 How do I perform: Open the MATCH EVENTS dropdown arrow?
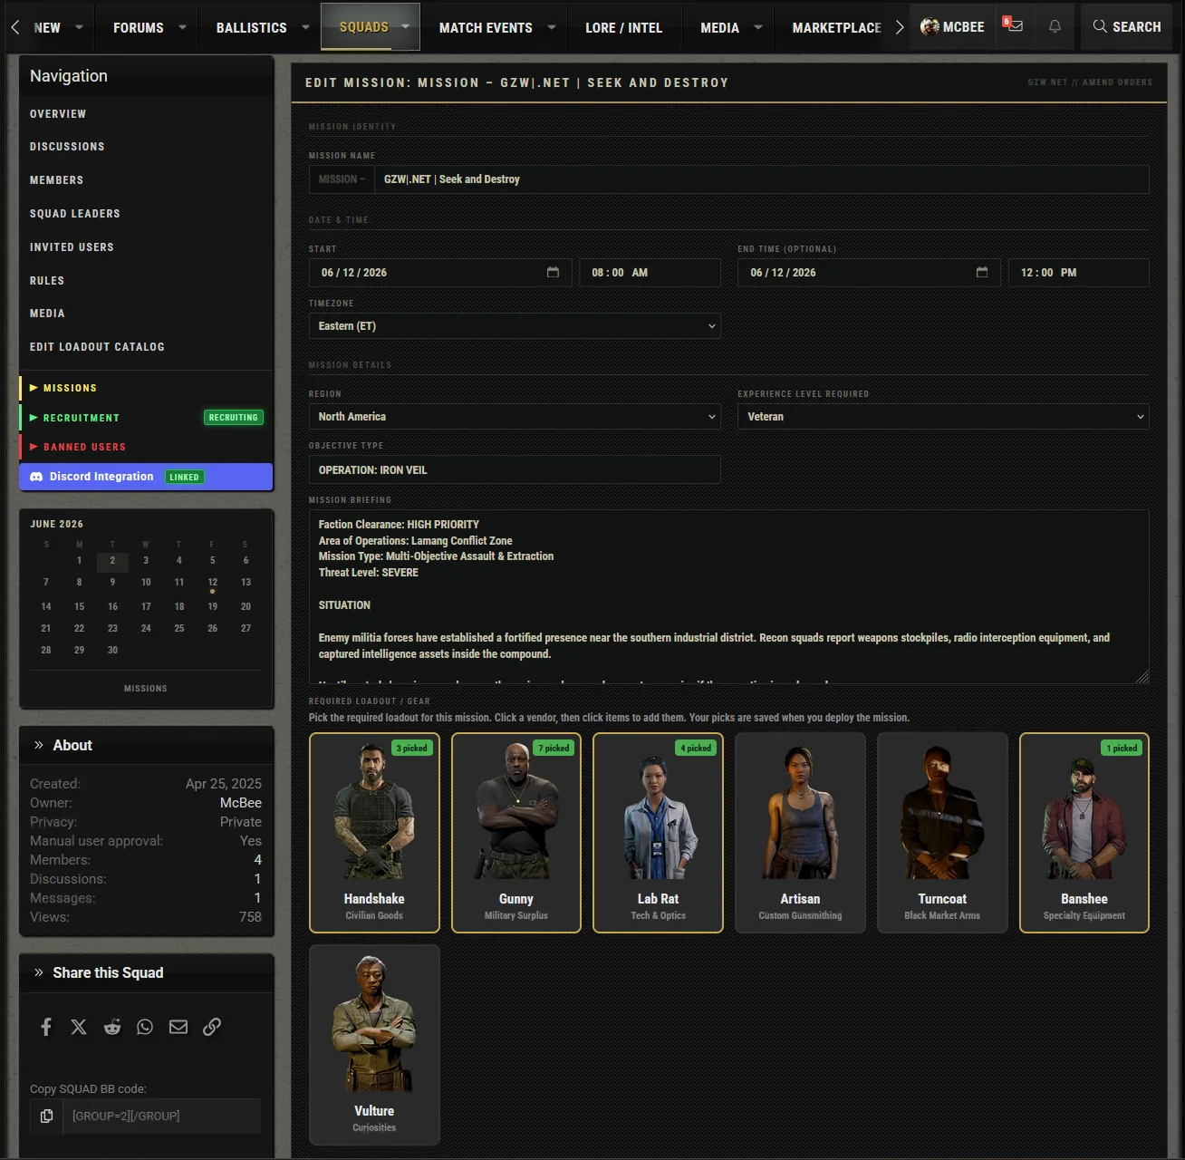(552, 27)
